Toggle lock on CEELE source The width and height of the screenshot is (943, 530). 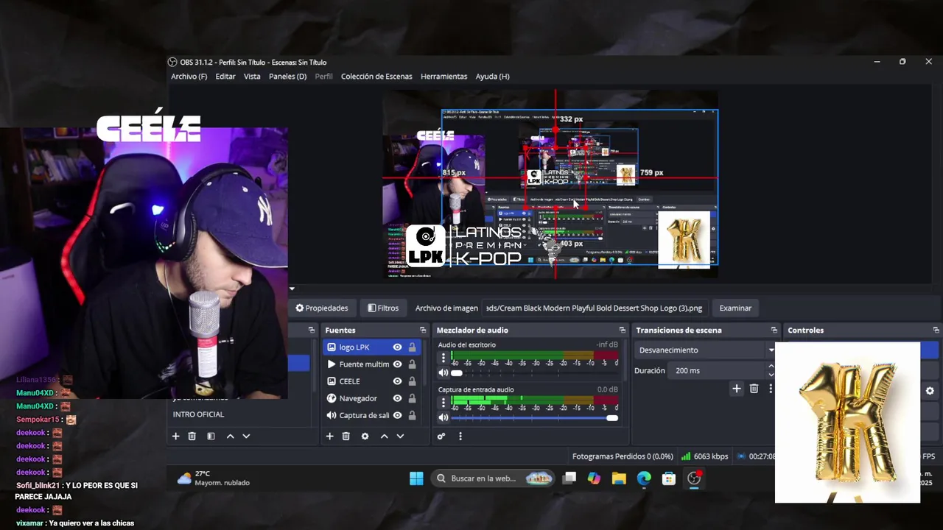point(412,381)
